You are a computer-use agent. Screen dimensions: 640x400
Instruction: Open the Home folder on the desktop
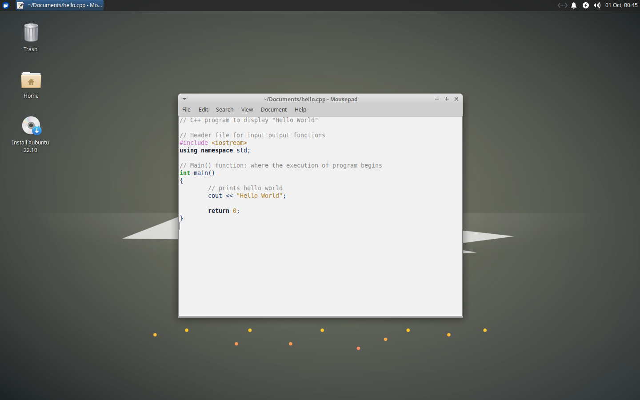(31, 80)
